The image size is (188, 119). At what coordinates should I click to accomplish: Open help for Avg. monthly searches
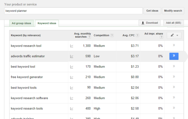pos(89,37)
